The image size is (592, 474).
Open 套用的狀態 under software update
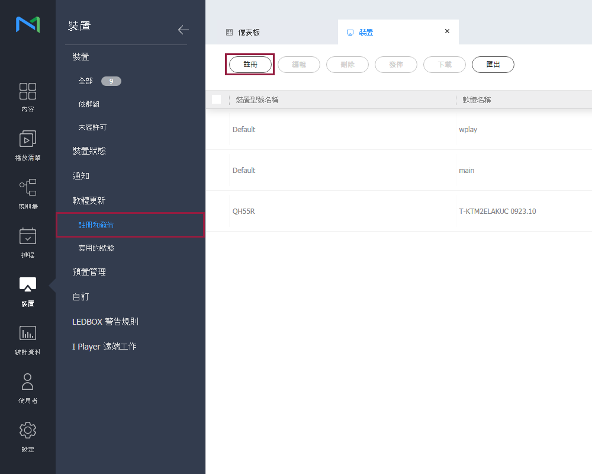(x=96, y=248)
